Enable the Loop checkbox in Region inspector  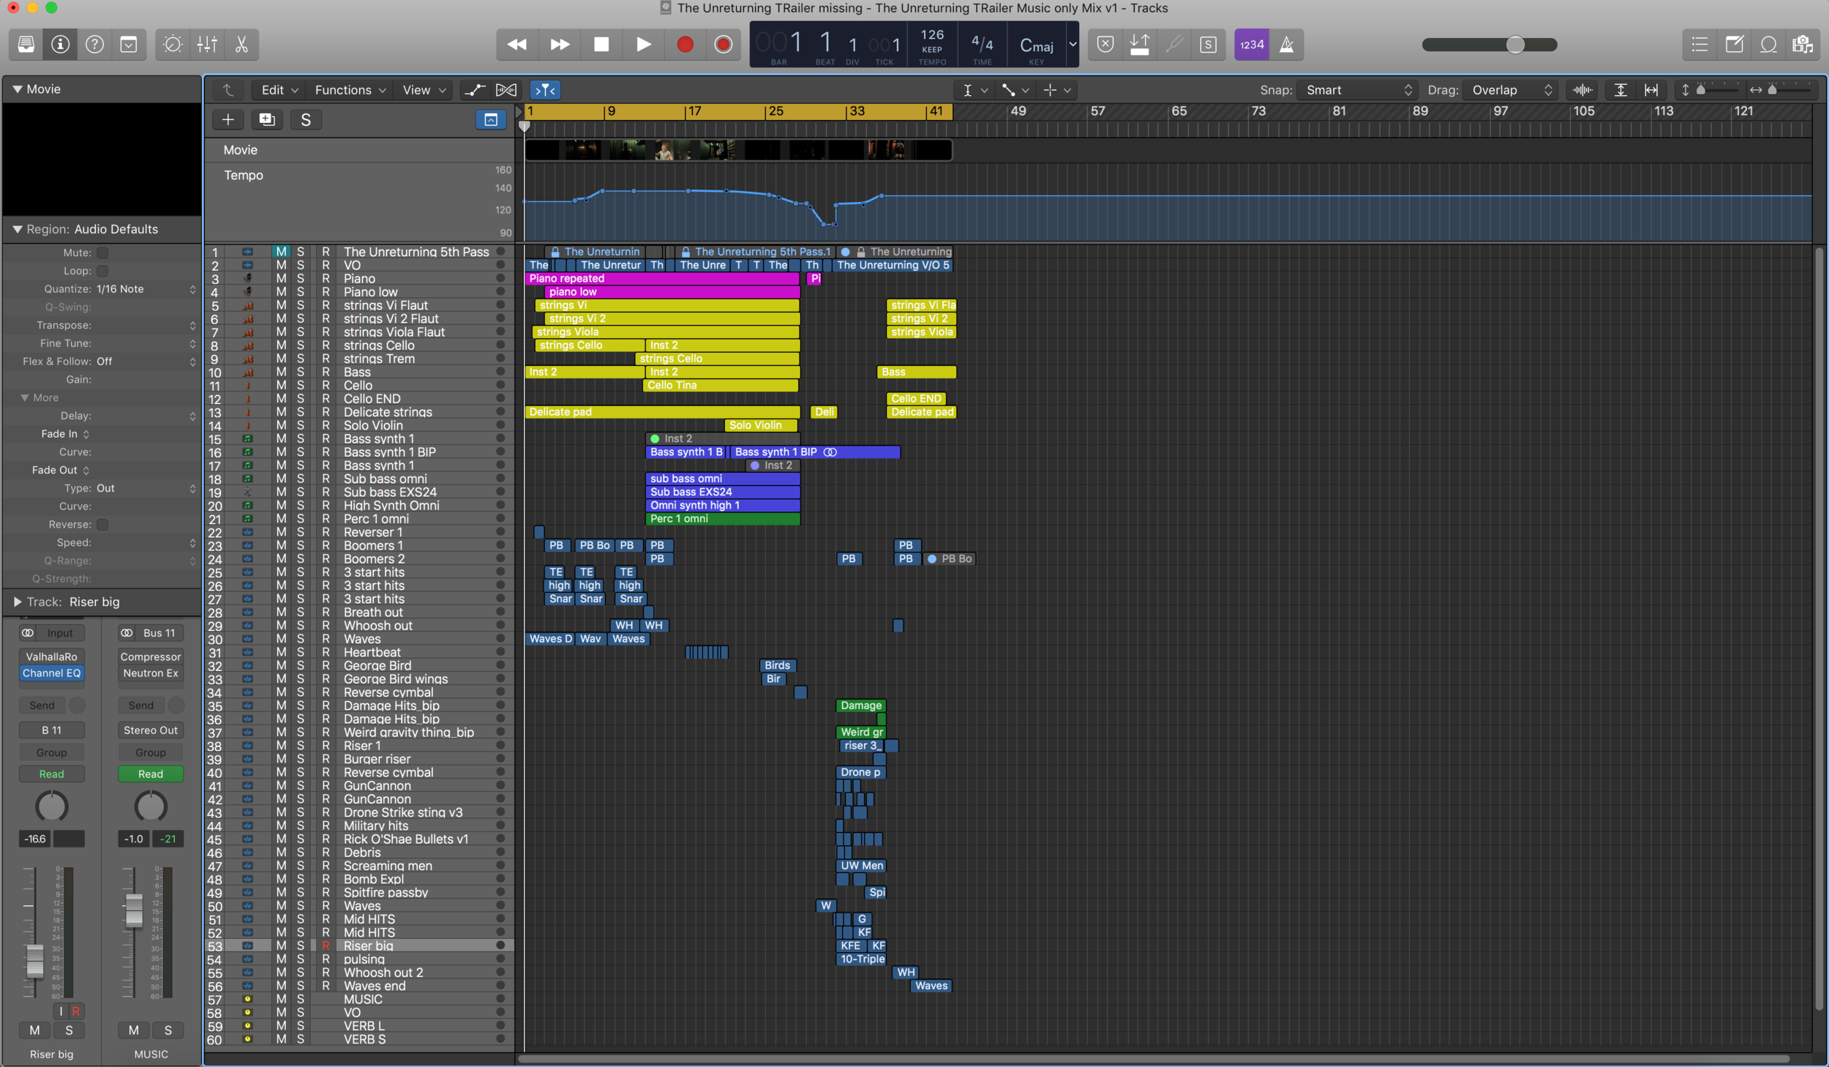coord(103,271)
